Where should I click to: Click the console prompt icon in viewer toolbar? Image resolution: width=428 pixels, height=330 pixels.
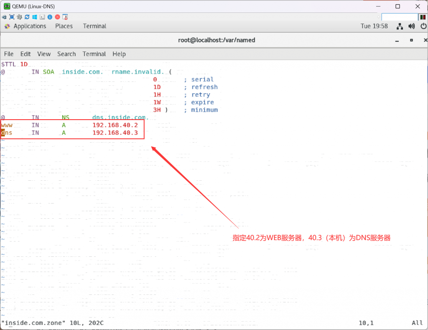(x=42, y=17)
